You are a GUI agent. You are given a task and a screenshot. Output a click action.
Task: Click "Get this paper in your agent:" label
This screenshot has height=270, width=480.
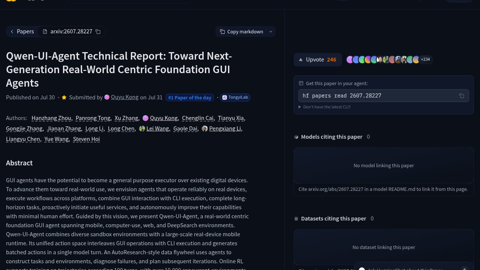pyautogui.click(x=337, y=83)
